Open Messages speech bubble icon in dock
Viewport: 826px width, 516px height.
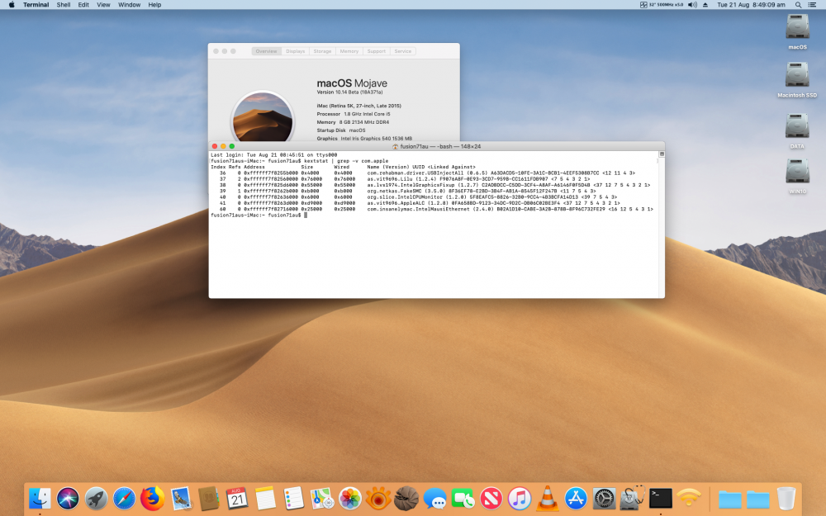click(434, 498)
